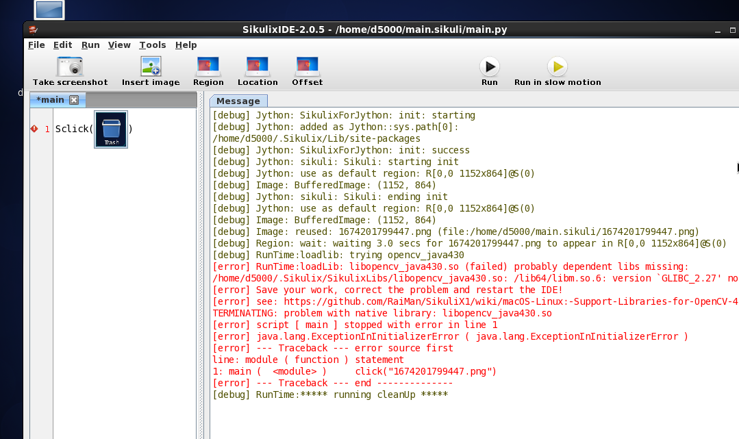Select the Message tab
The height and width of the screenshot is (439, 739).
pyautogui.click(x=238, y=101)
